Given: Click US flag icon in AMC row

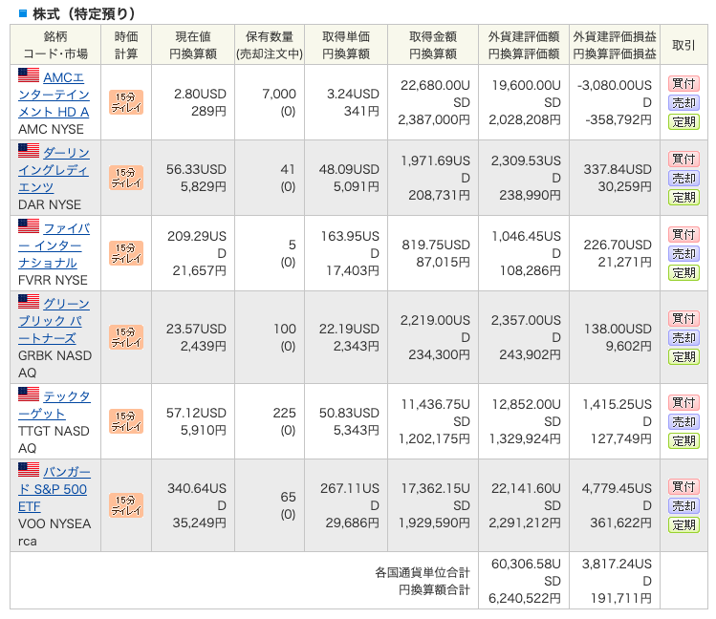Looking at the screenshot, I should tap(29, 75).
